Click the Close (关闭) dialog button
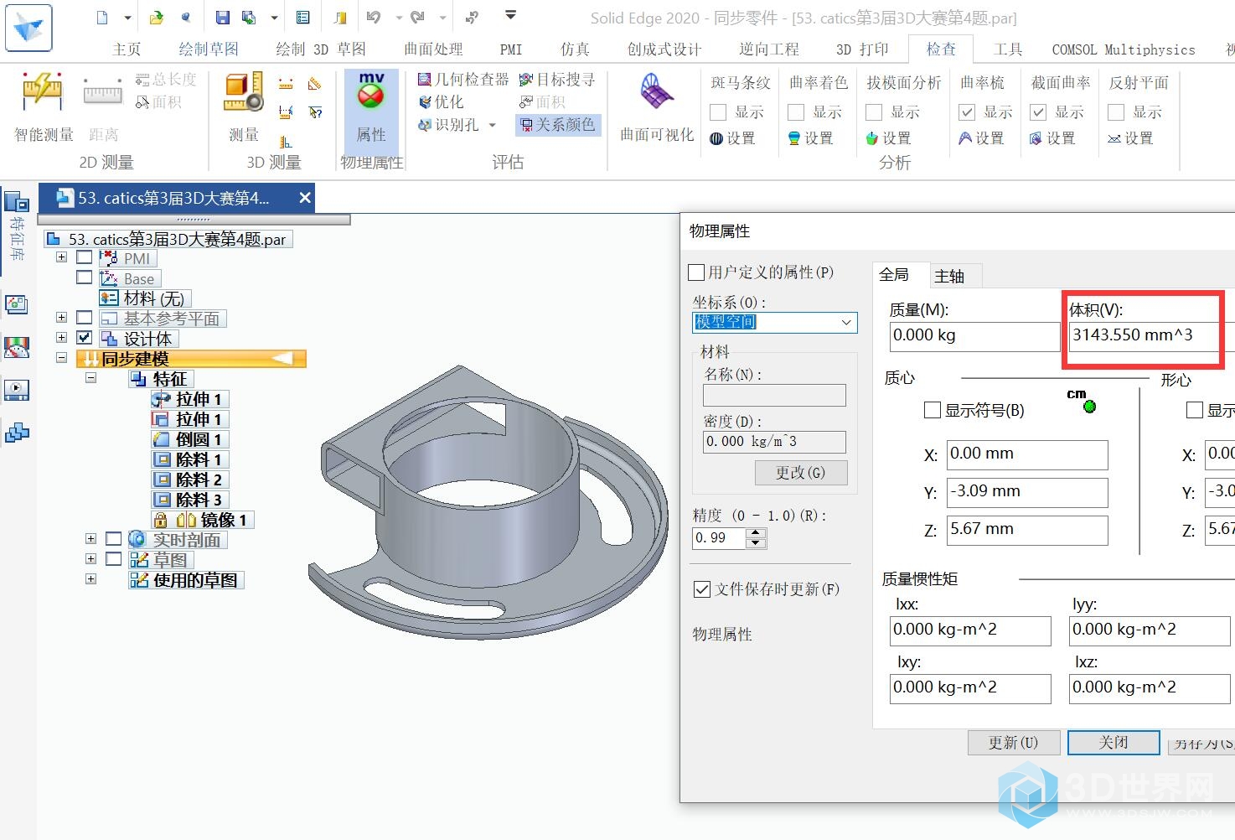Screen dimensions: 1235x840 [1114, 743]
